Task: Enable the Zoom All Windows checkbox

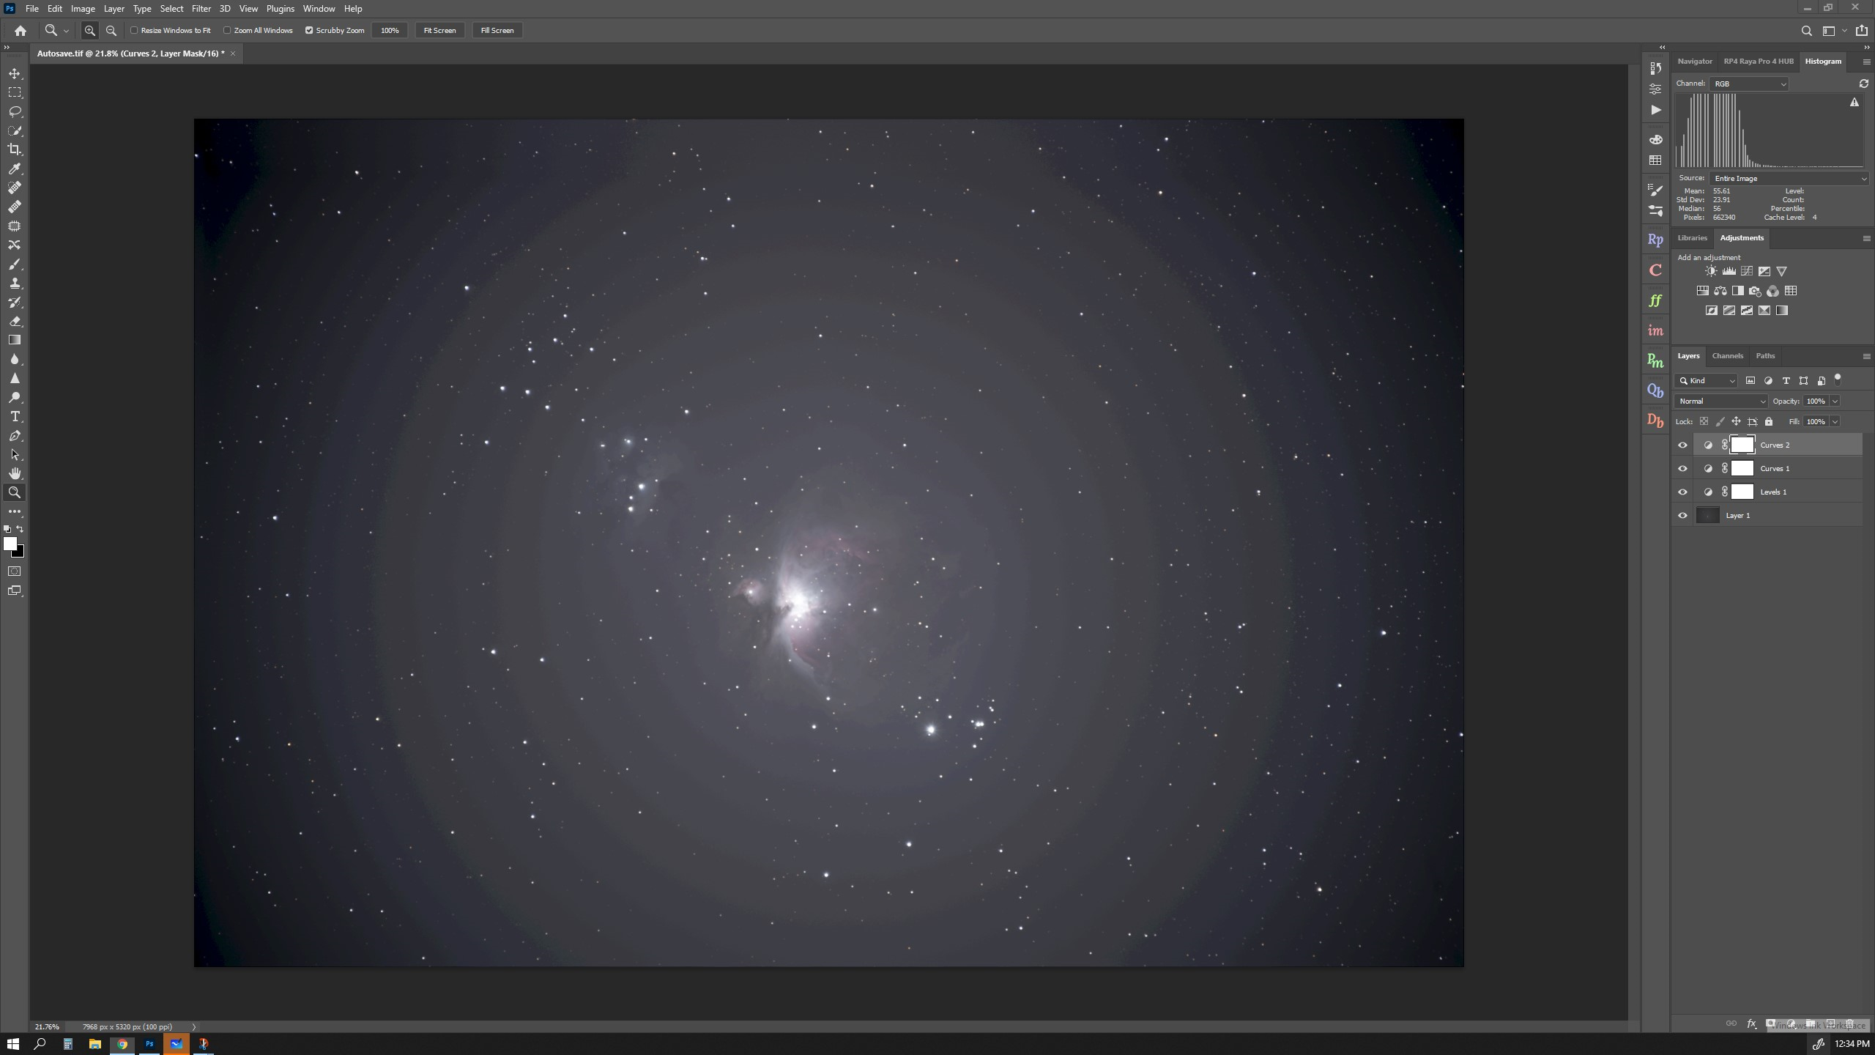Action: pos(228,30)
